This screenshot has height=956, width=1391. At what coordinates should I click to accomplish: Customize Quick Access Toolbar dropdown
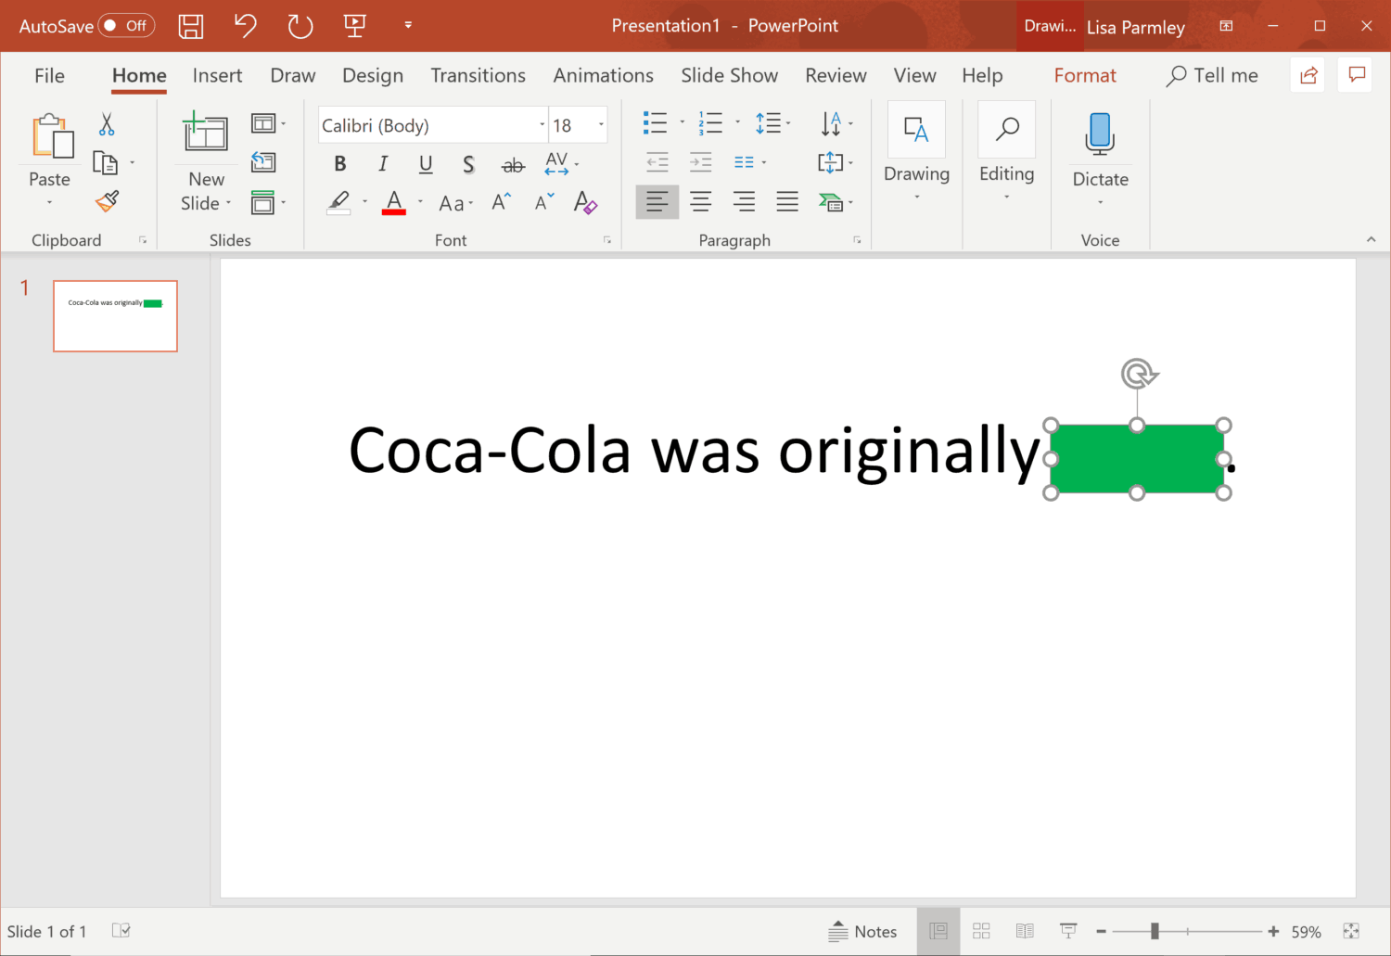click(x=408, y=26)
